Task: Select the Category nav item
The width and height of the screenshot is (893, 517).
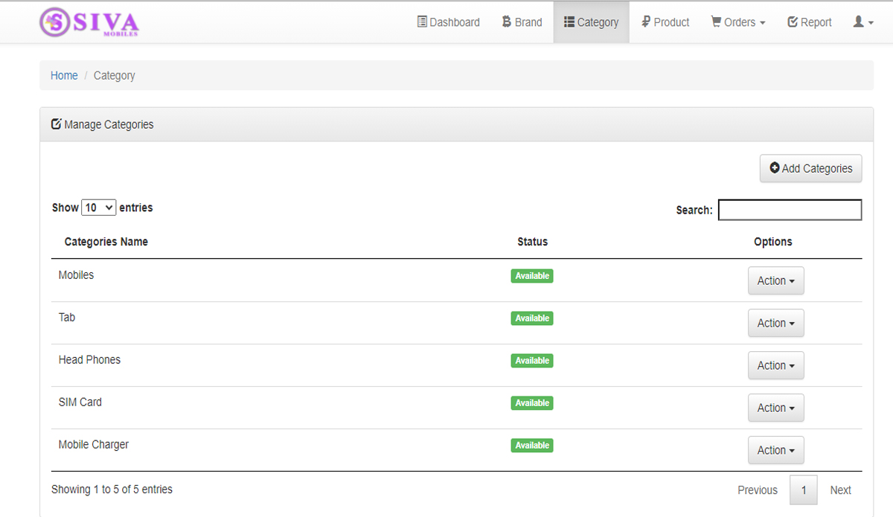Action: [x=591, y=22]
